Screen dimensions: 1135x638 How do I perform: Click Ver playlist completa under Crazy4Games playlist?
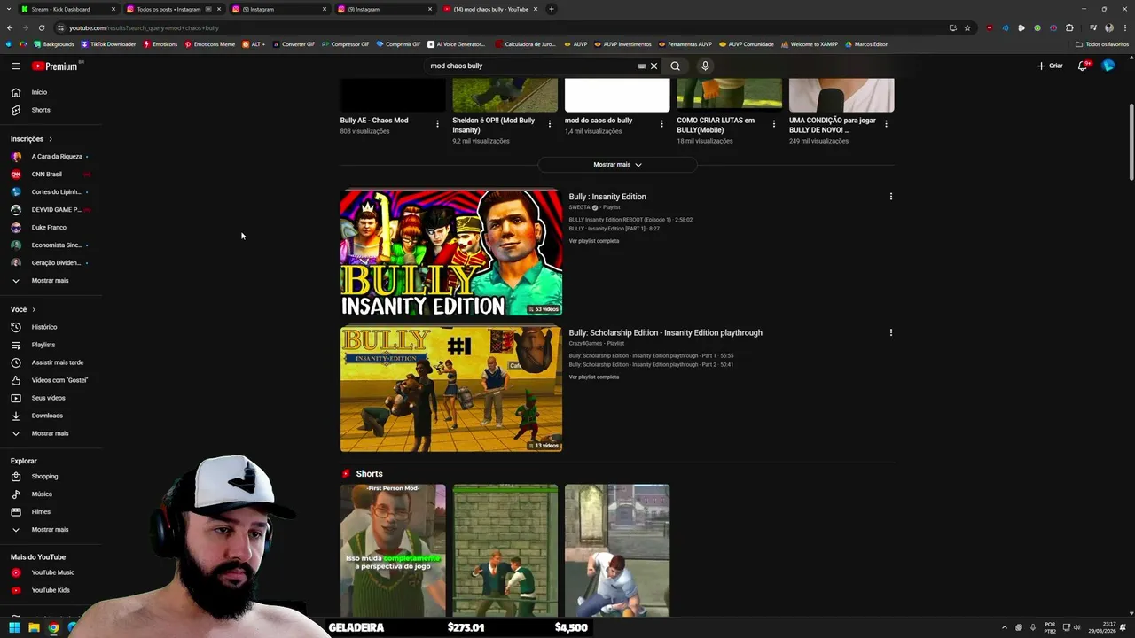tap(594, 377)
